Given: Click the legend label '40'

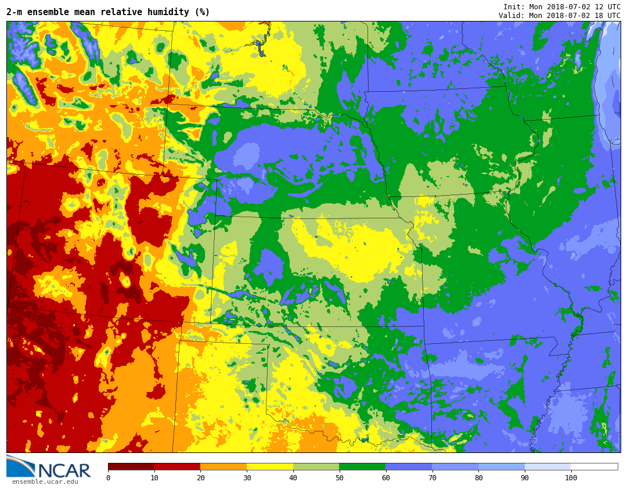Looking at the screenshot, I should [294, 478].
